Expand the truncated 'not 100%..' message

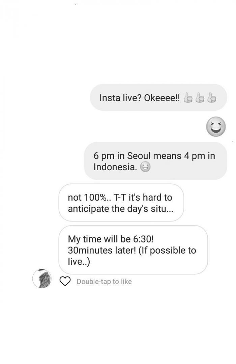[x=121, y=203]
